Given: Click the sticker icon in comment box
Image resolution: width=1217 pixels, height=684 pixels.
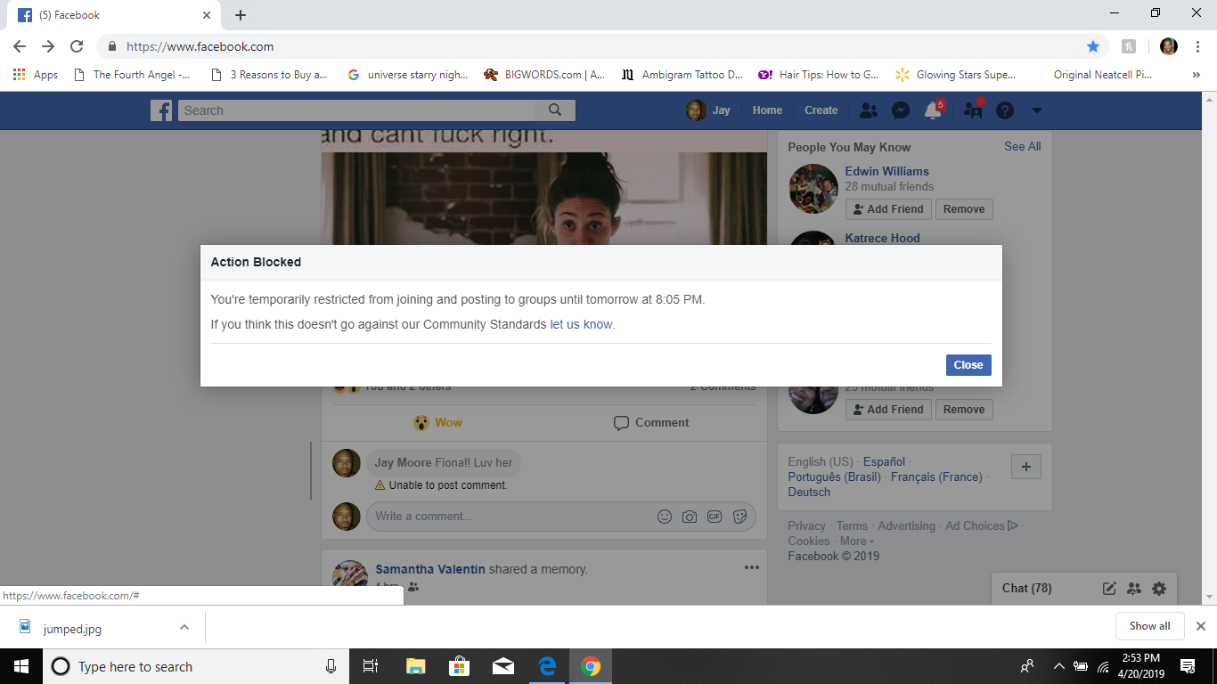Looking at the screenshot, I should [x=739, y=517].
